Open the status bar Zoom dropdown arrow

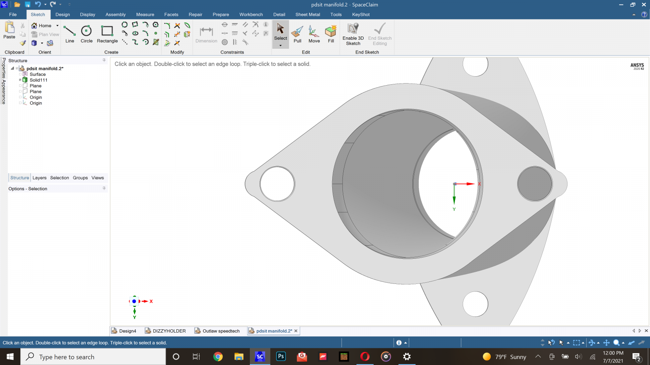623,343
